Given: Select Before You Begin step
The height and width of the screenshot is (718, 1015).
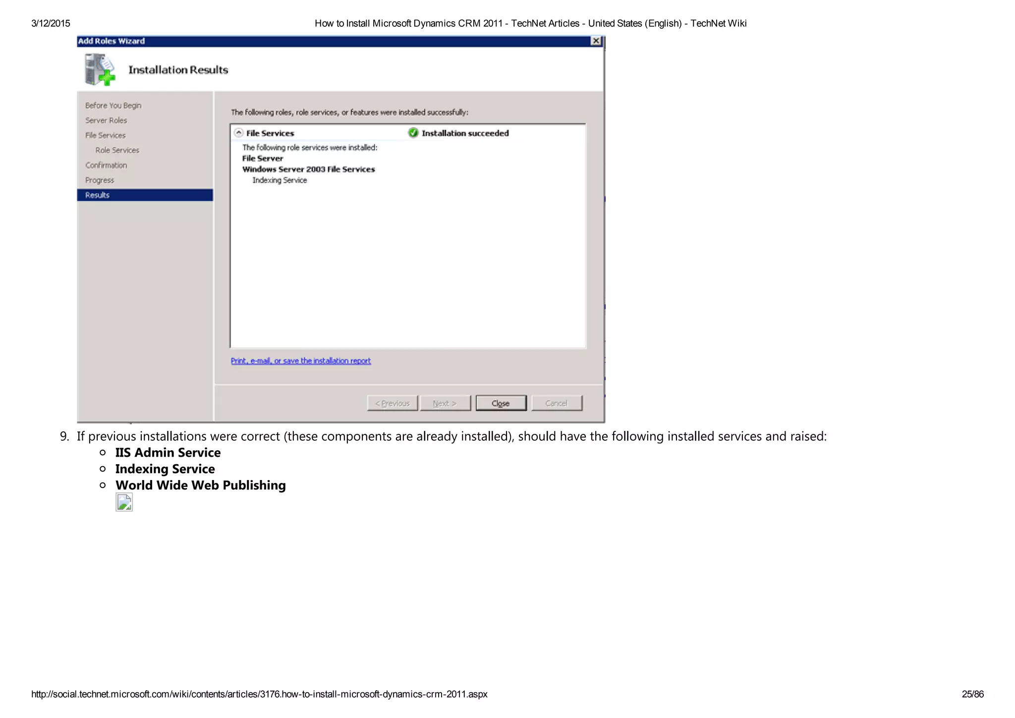Looking at the screenshot, I should coord(113,106).
